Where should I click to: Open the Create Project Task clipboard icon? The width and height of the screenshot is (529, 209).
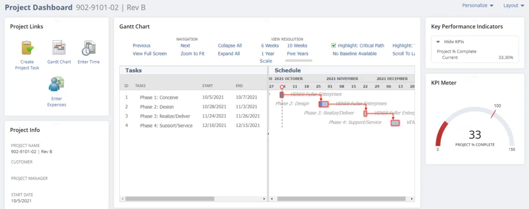click(x=27, y=48)
